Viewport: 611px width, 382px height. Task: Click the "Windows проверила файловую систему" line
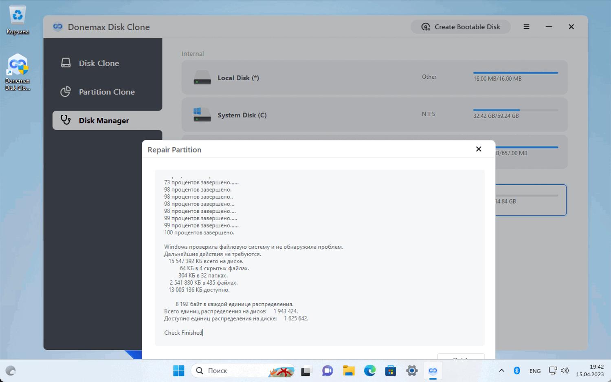(x=254, y=247)
